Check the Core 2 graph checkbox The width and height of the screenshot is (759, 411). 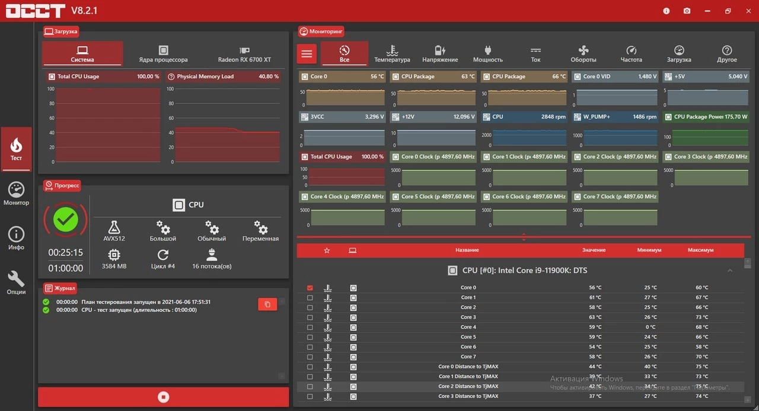pos(310,307)
